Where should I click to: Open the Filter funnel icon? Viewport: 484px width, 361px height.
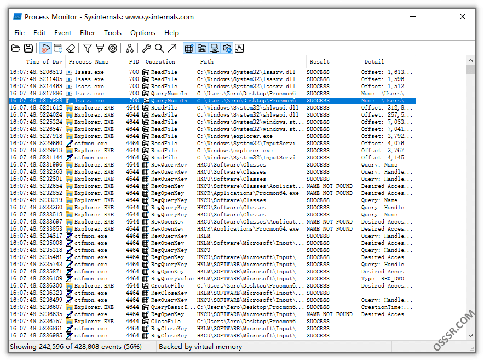tap(88, 48)
